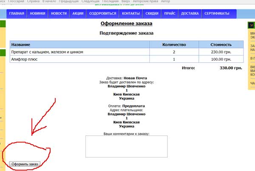Image resolution: width=255 pixels, height=171 pixels.
Task: Go to the НОВИНКИ section
Action: click(37, 14)
